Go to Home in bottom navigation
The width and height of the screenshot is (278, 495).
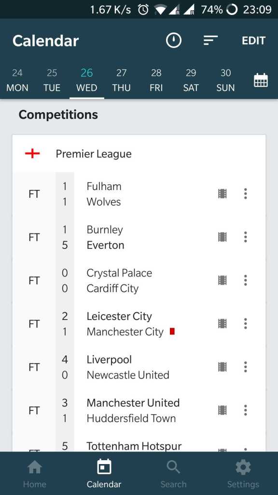click(x=35, y=474)
